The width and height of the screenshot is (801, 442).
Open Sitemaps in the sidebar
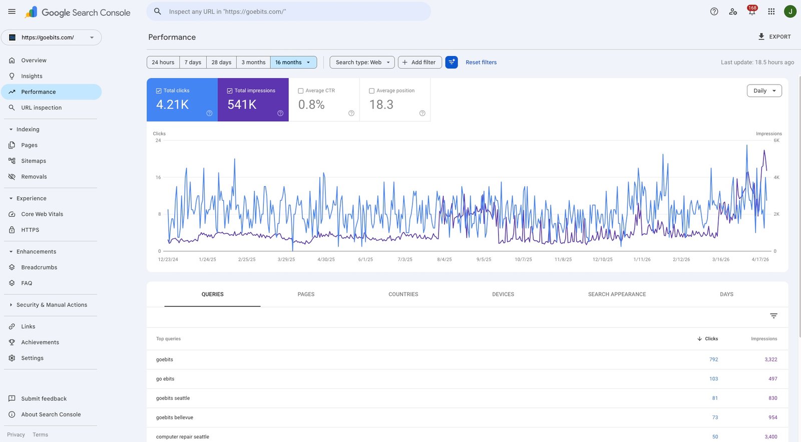51,161
